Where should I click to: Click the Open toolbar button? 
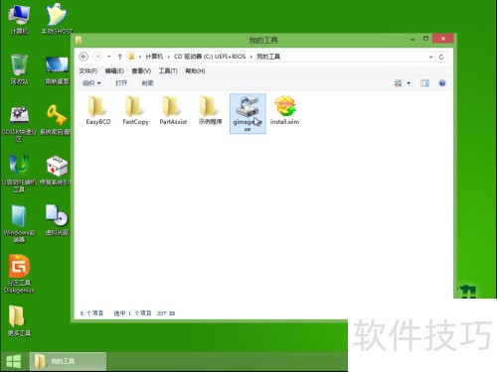121,83
